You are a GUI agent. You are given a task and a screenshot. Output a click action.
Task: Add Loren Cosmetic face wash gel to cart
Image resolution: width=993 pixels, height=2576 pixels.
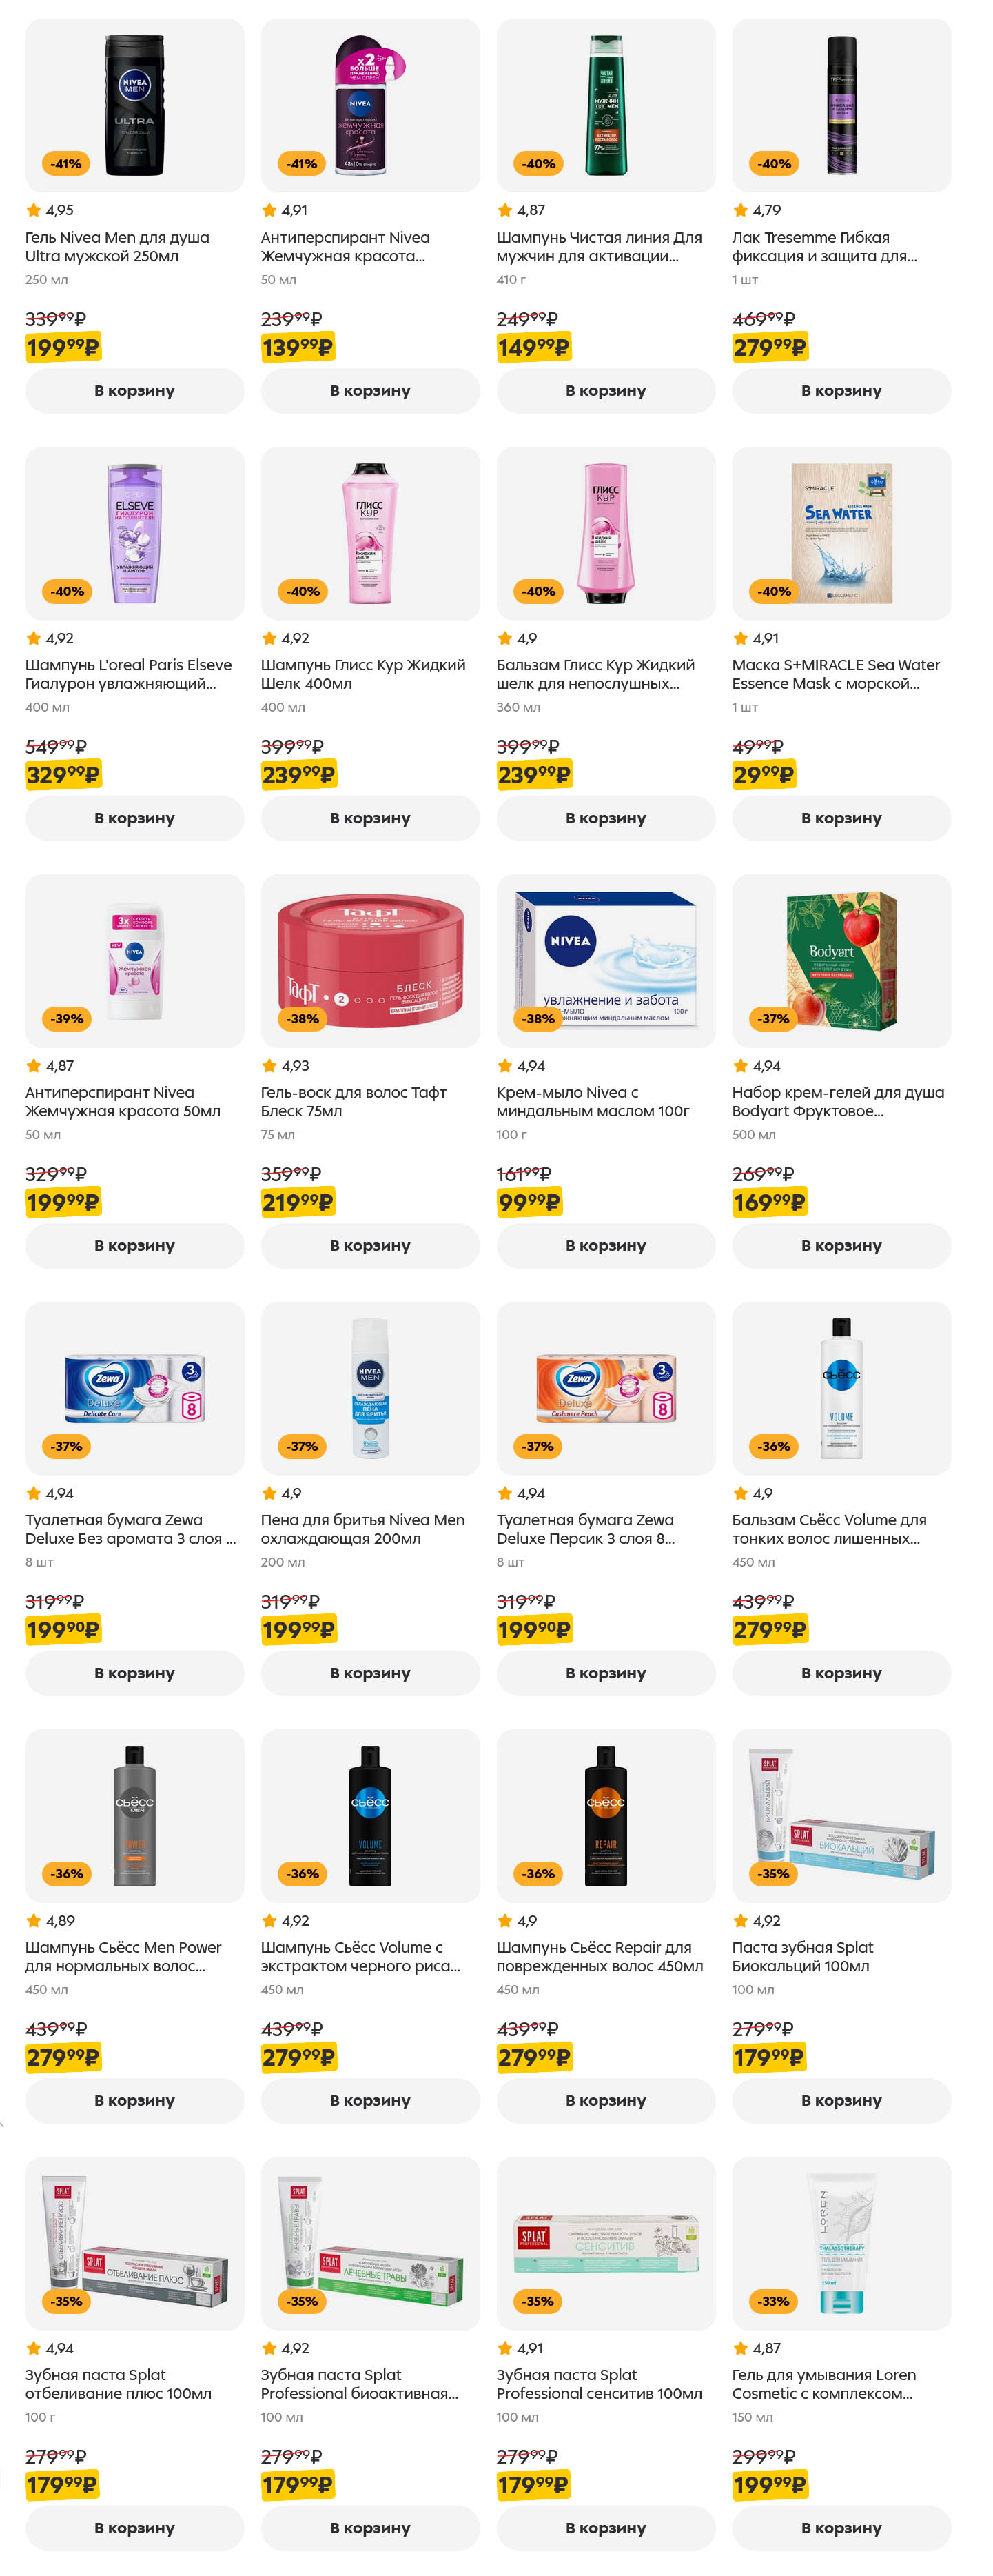841,2527
